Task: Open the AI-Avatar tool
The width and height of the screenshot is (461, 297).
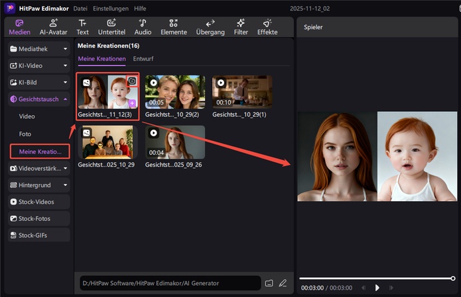Action: 52,26
